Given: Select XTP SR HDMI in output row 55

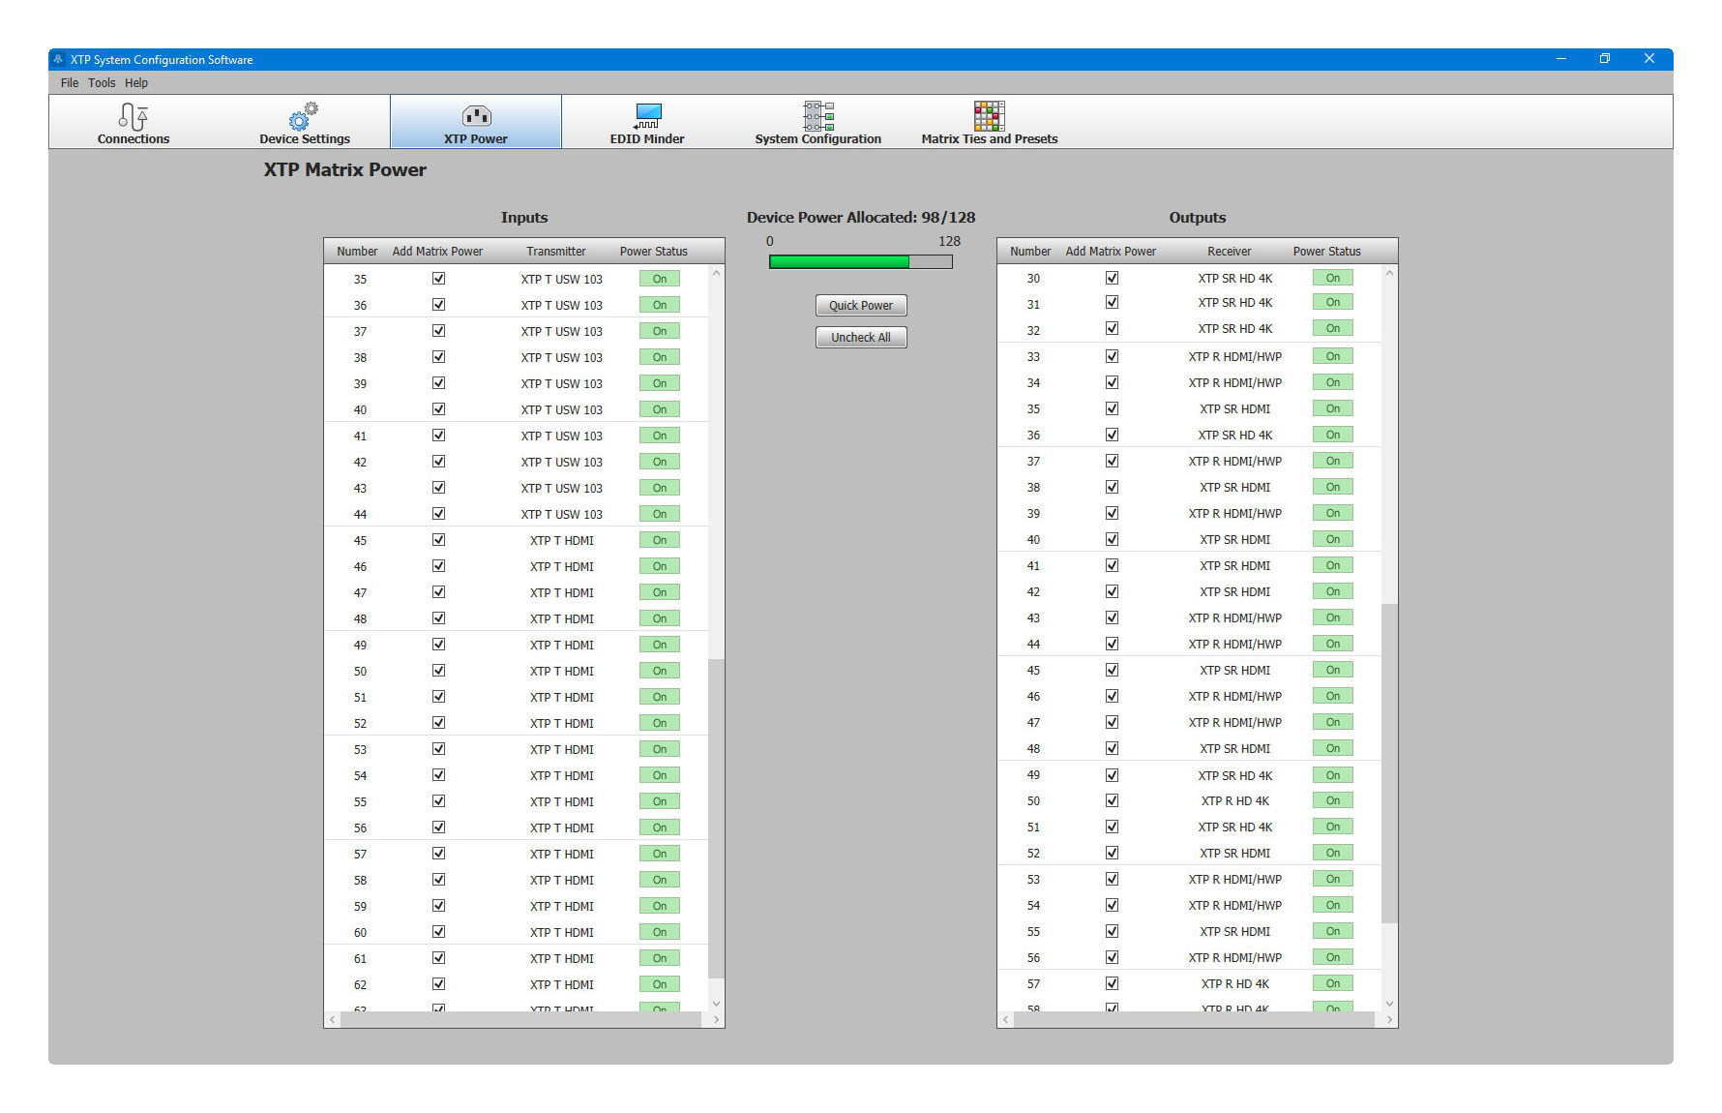Looking at the screenshot, I should 1235,931.
